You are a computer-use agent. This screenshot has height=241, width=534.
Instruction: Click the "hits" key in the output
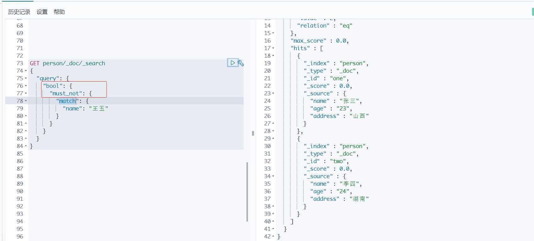click(x=300, y=48)
